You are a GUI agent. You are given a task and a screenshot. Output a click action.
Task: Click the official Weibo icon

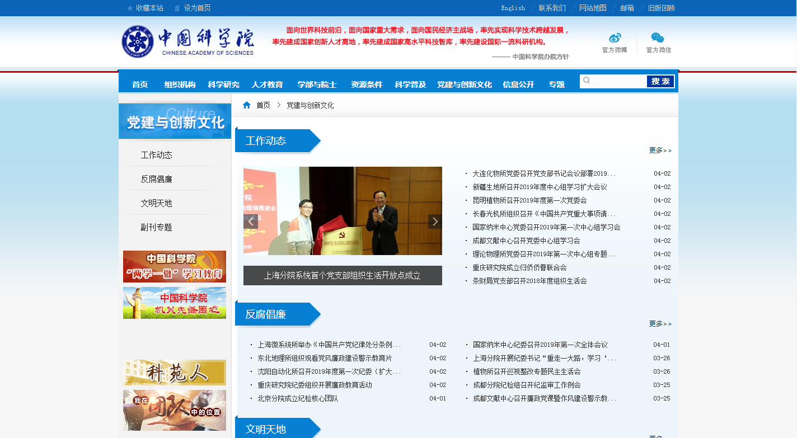pyautogui.click(x=615, y=38)
